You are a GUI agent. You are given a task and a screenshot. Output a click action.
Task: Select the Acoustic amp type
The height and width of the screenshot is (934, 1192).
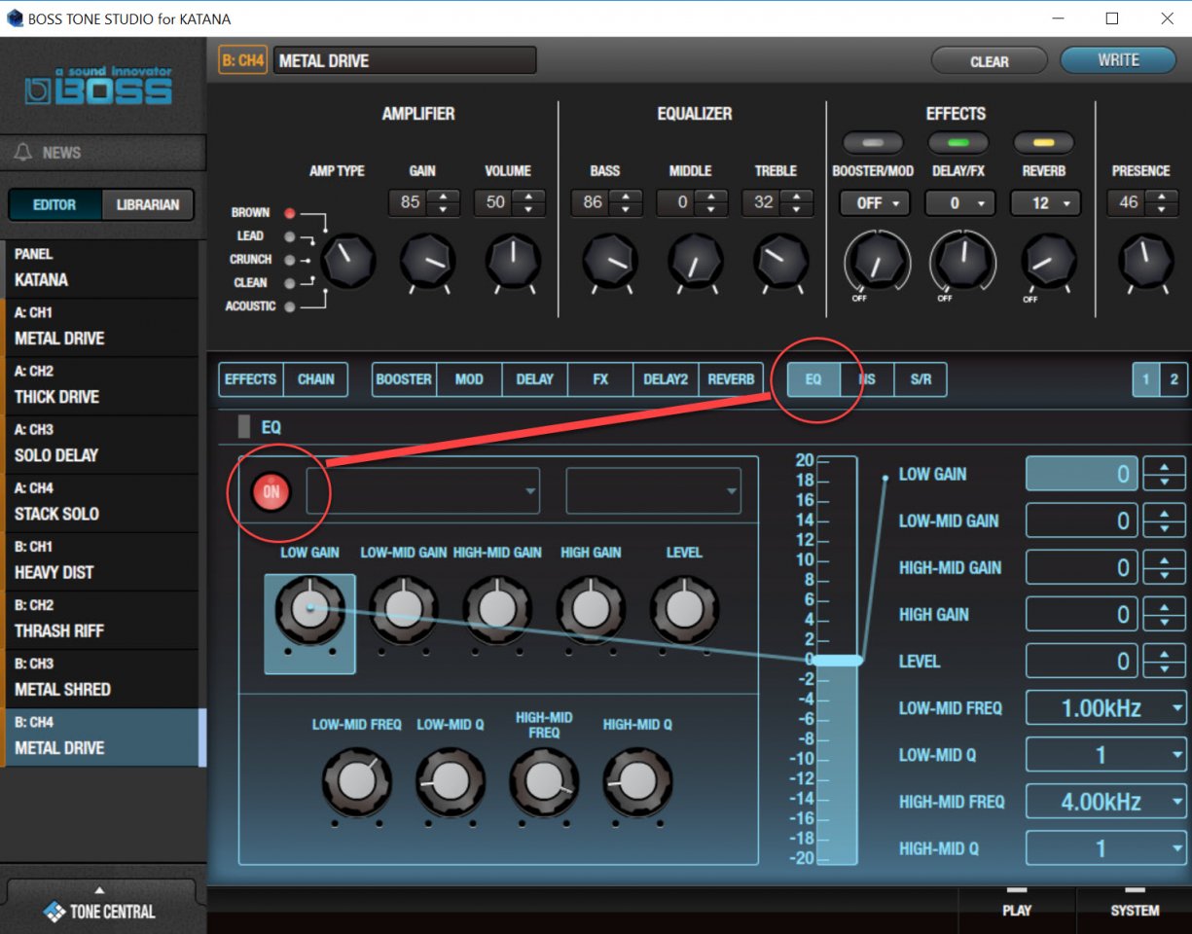(289, 306)
